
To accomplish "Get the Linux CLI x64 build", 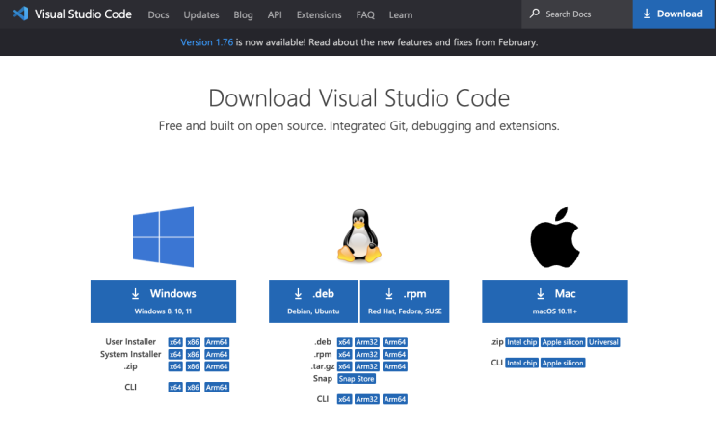I will [x=344, y=399].
